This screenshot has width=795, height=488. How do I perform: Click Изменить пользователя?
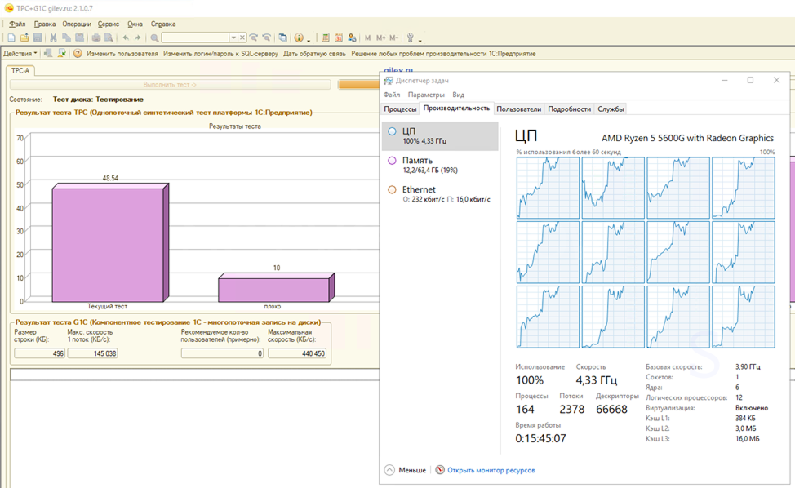tap(122, 54)
